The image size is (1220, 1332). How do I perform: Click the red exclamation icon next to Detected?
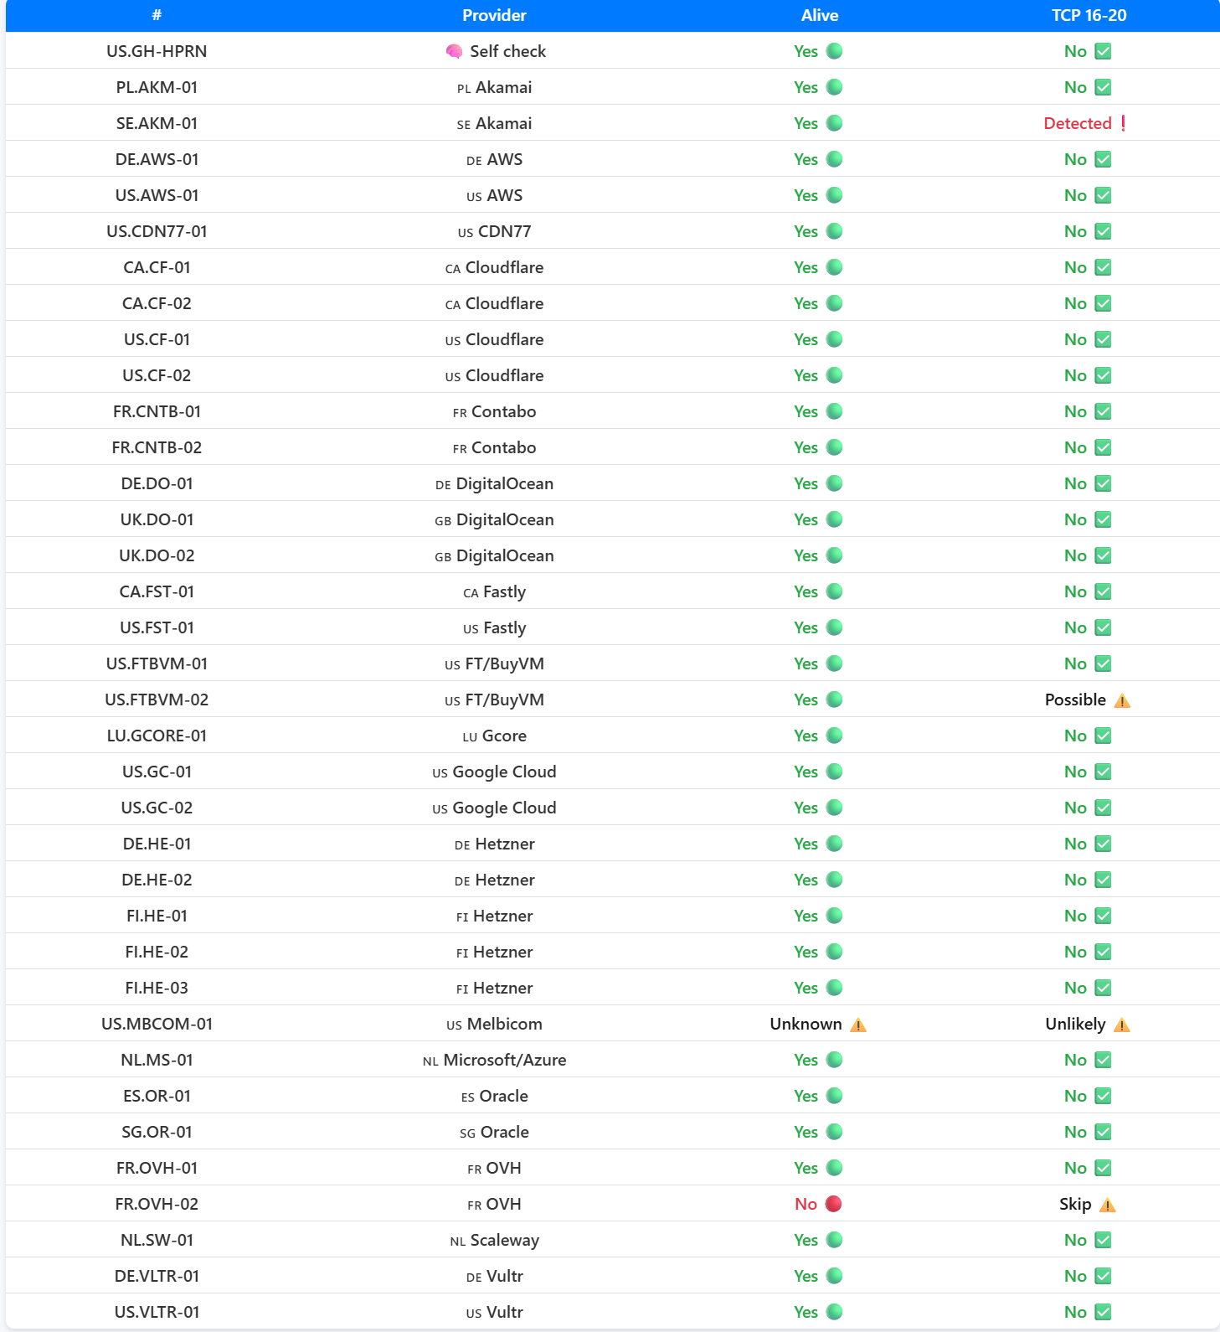coord(1123,123)
